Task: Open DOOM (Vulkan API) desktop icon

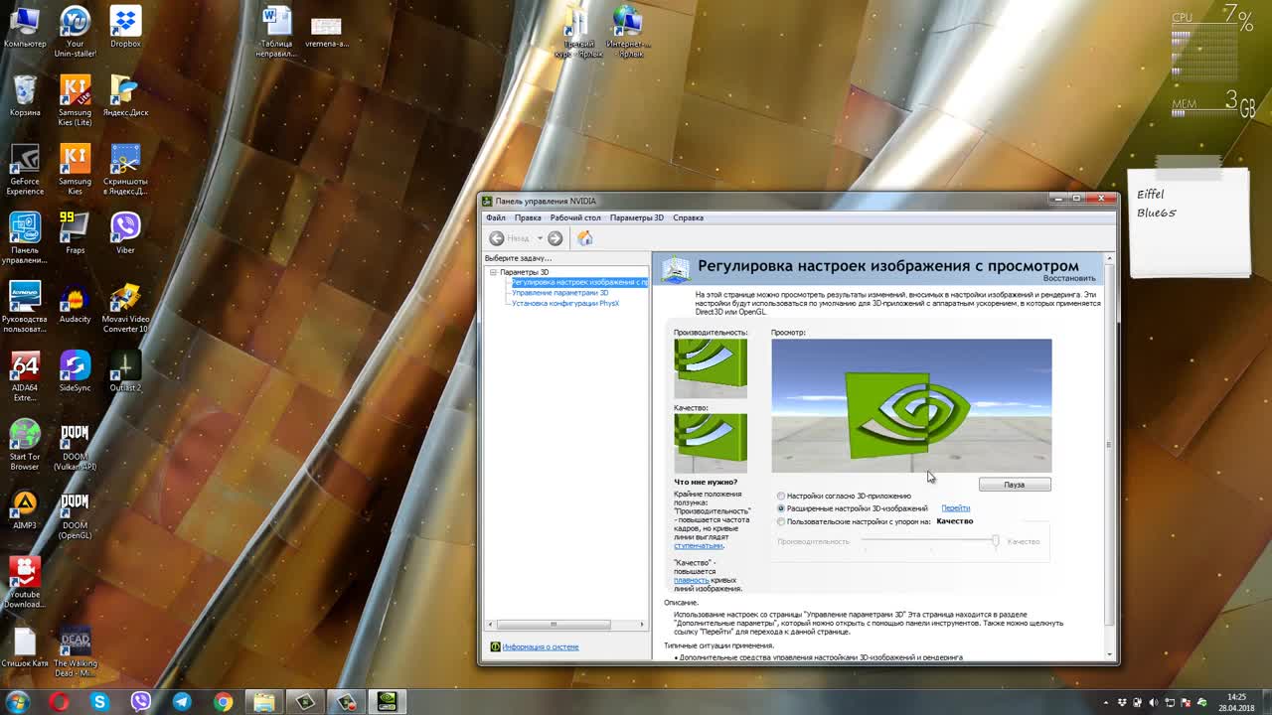Action: (76, 447)
